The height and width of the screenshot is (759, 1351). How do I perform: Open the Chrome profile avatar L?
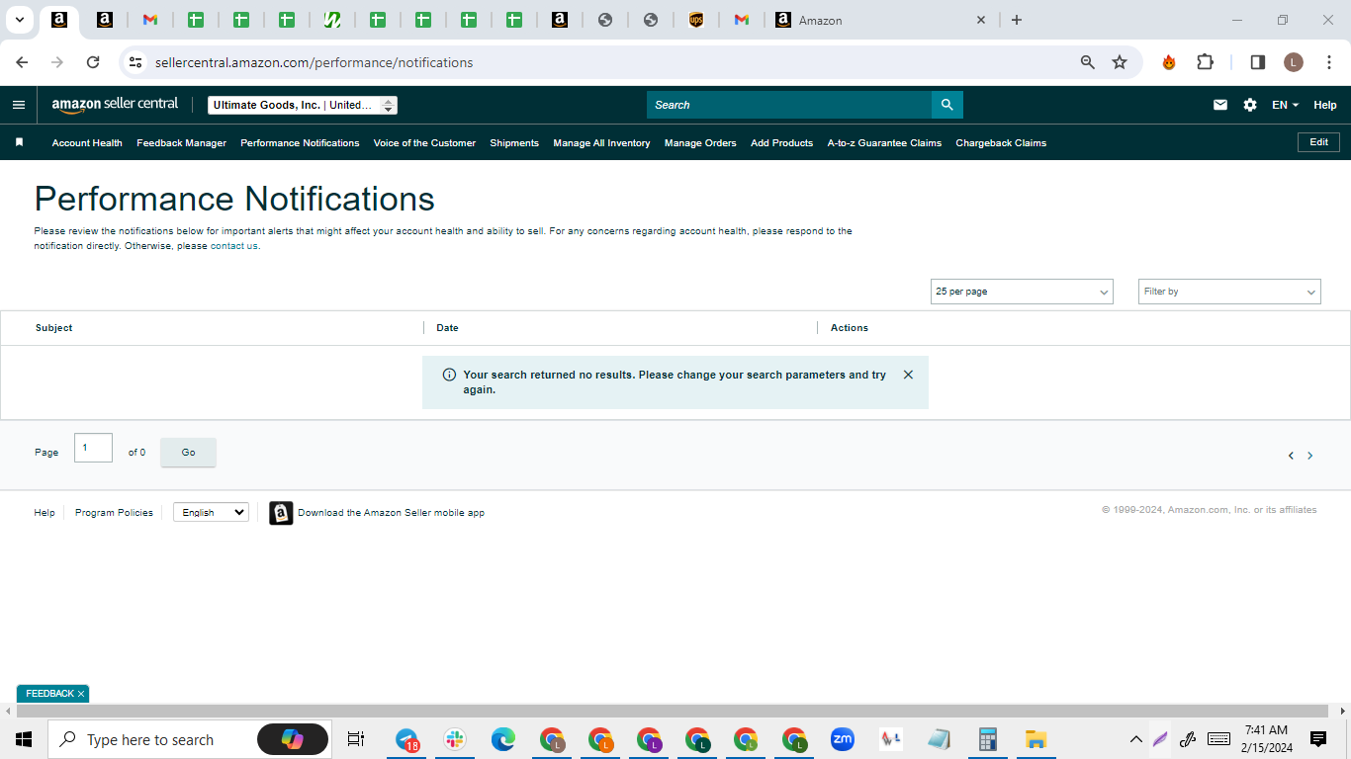click(x=1294, y=62)
